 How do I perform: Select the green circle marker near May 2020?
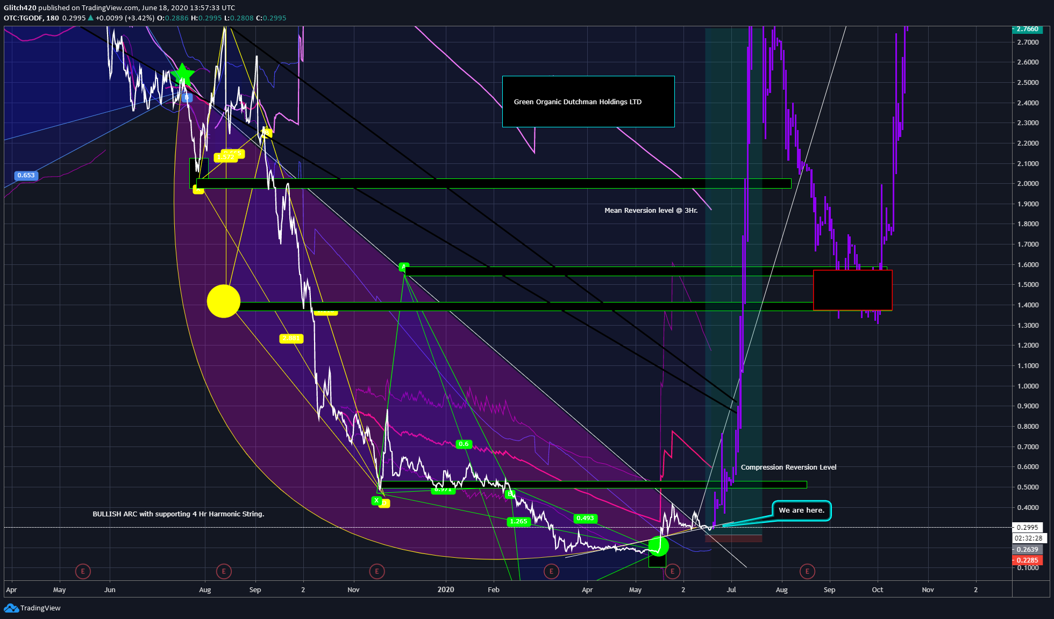tap(658, 546)
